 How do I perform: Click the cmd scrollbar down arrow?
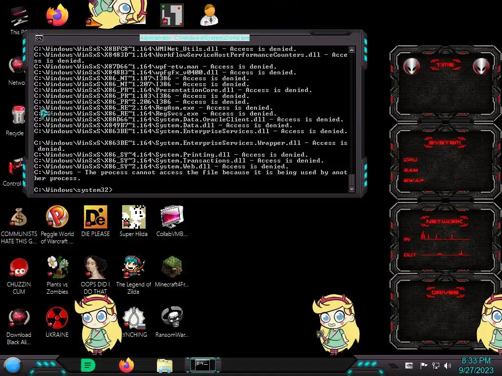pos(351,189)
